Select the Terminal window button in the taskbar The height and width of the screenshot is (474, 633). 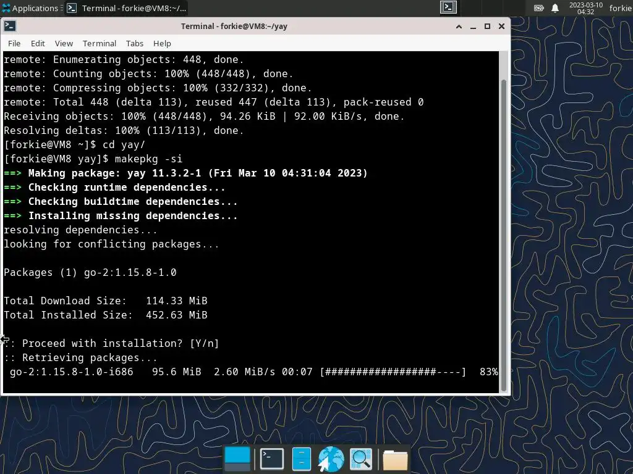[x=126, y=8]
